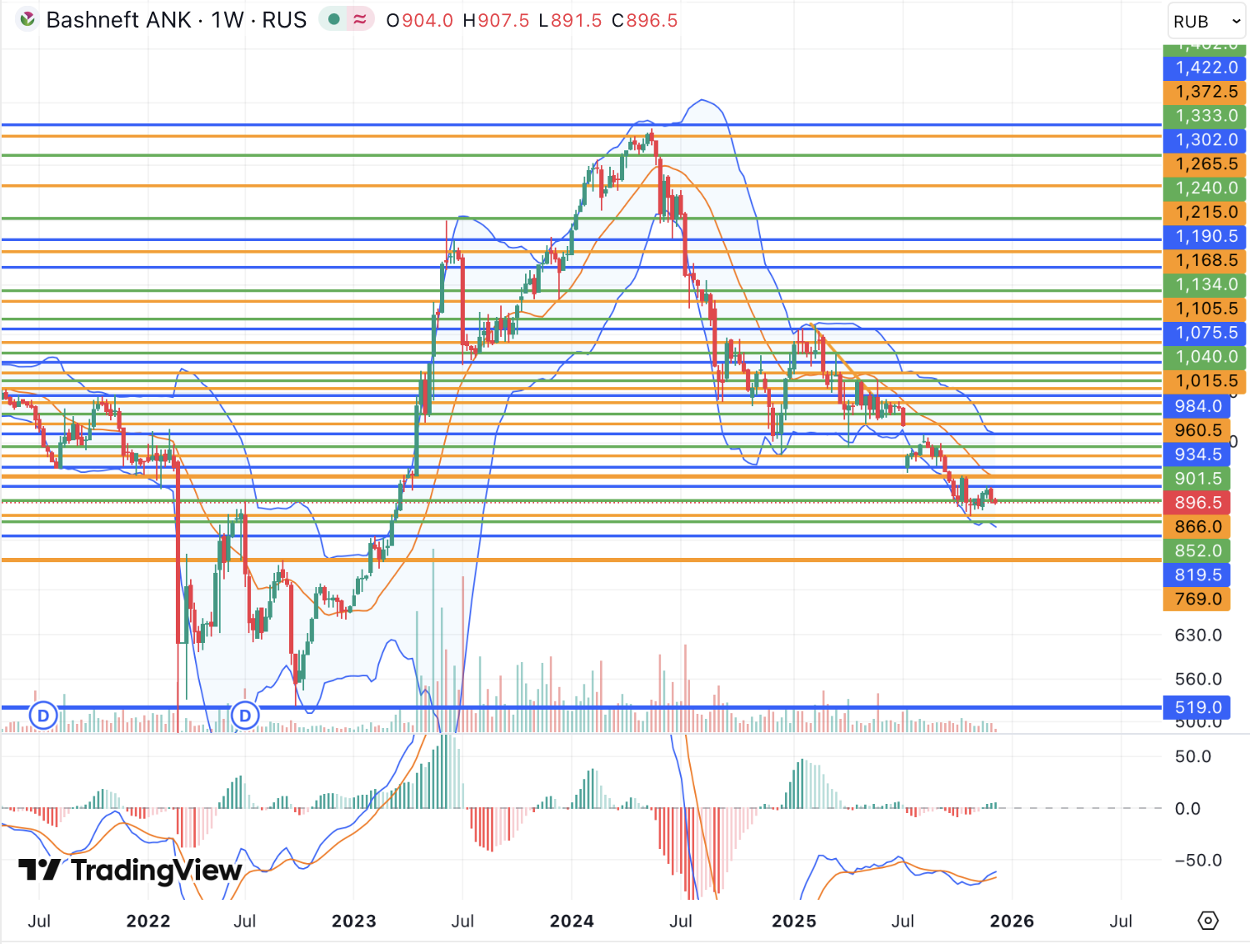The height and width of the screenshot is (944, 1250).
Task: Click the TradingView logo
Action: point(130,870)
